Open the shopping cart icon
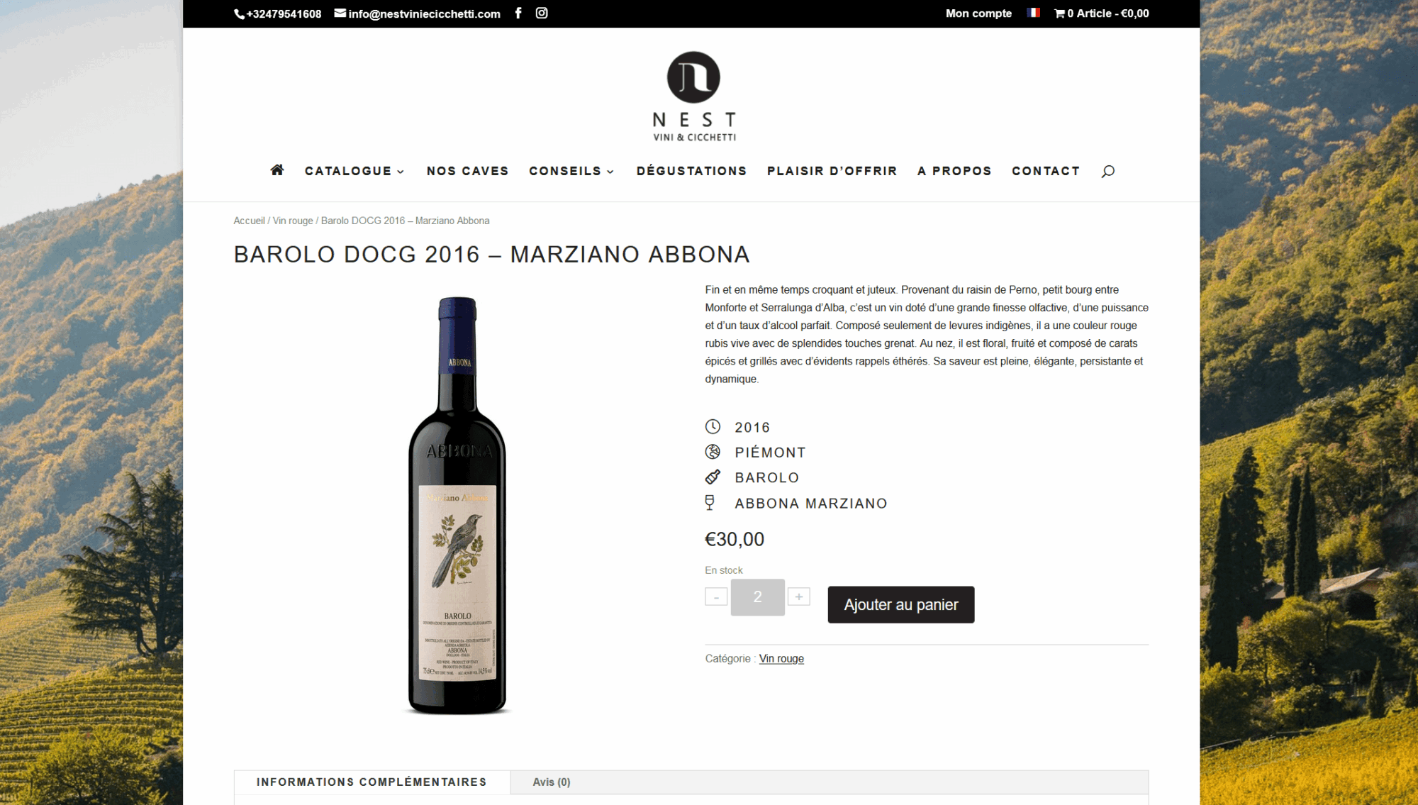The height and width of the screenshot is (805, 1418). 1059,13
